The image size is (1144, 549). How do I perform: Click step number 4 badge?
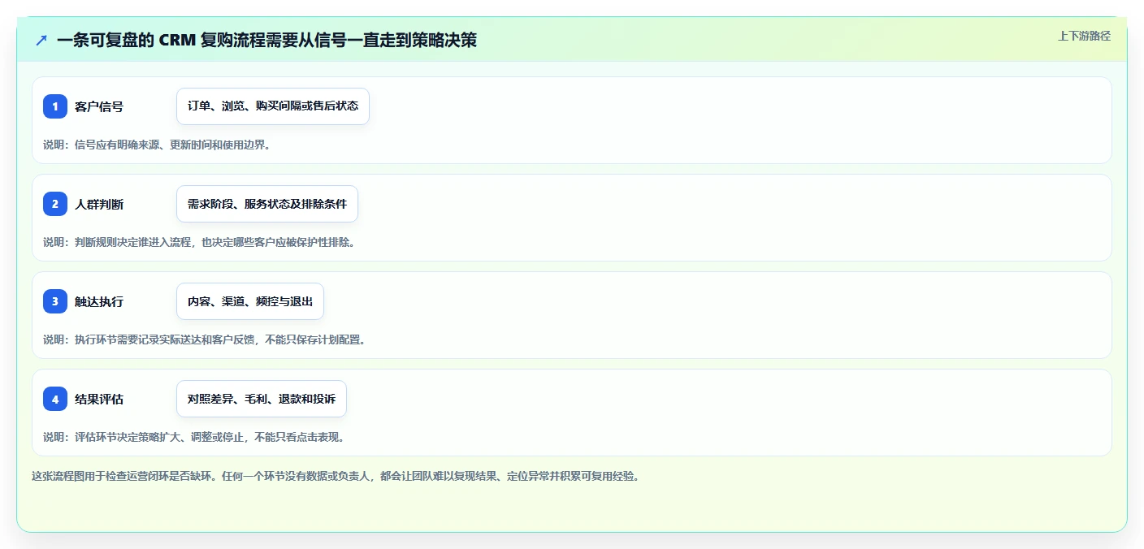coord(55,399)
